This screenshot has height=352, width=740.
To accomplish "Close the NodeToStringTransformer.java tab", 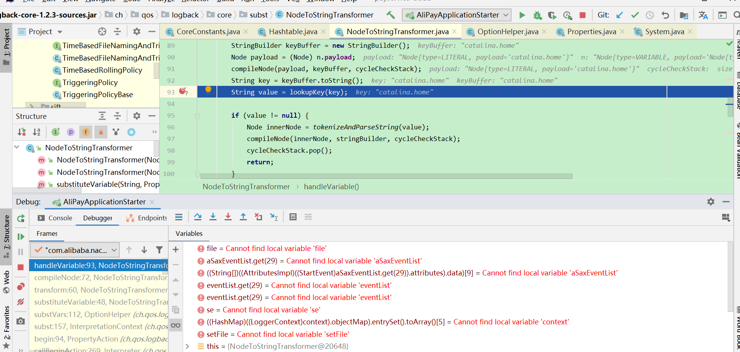I will pyautogui.click(x=454, y=31).
